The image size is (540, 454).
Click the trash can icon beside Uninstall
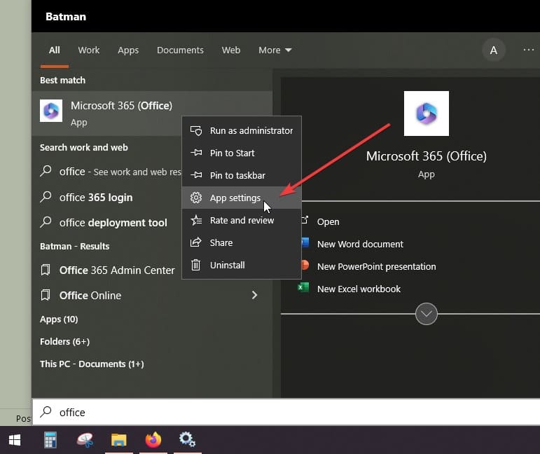coord(195,265)
